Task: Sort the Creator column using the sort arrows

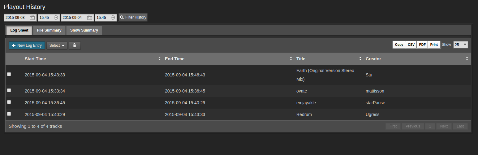Action: pyautogui.click(x=467, y=59)
